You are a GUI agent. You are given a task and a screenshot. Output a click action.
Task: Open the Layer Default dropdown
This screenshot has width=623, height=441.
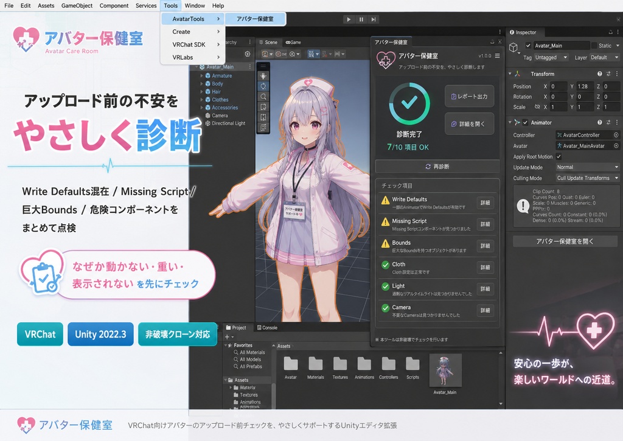click(604, 57)
